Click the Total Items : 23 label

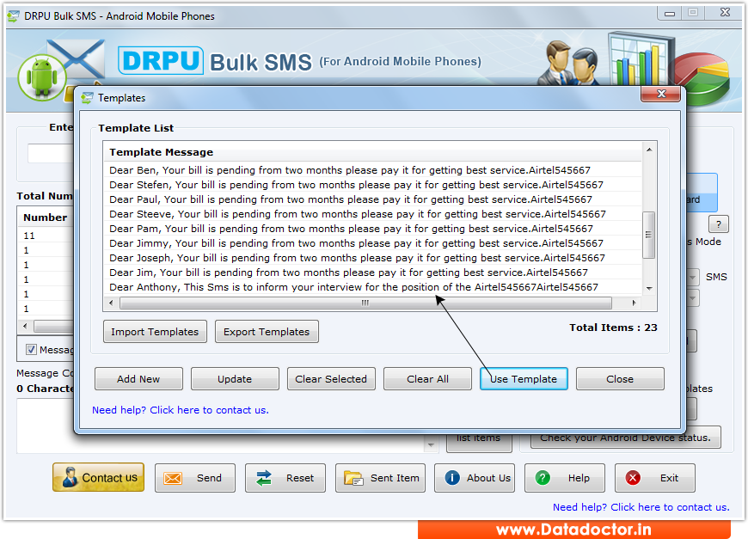[613, 328]
